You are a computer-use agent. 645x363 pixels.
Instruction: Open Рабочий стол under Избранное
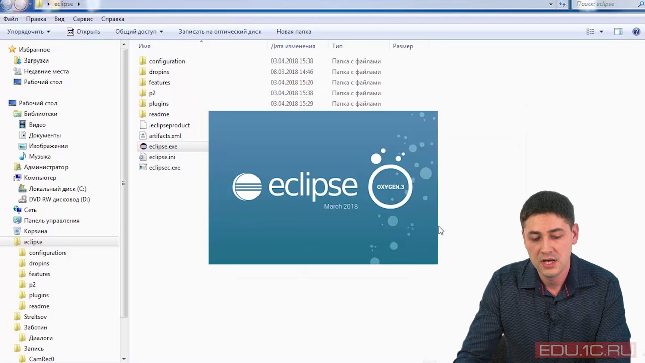pyautogui.click(x=43, y=82)
